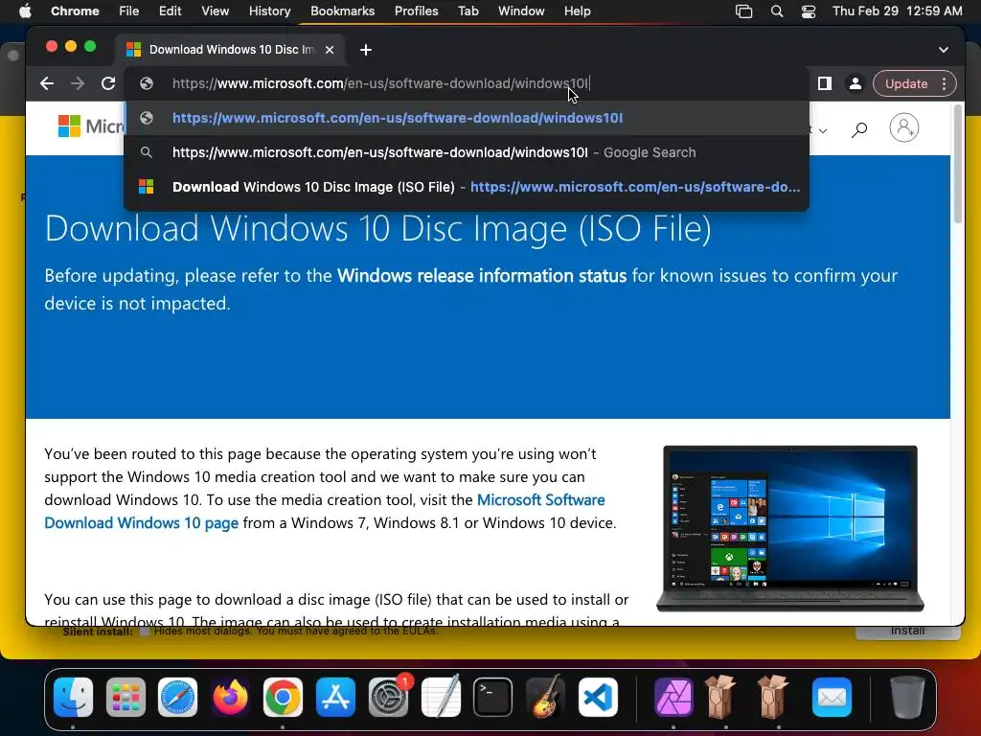The width and height of the screenshot is (981, 736).
Task: Open the Chrome profile avatar icon
Action: tap(855, 83)
